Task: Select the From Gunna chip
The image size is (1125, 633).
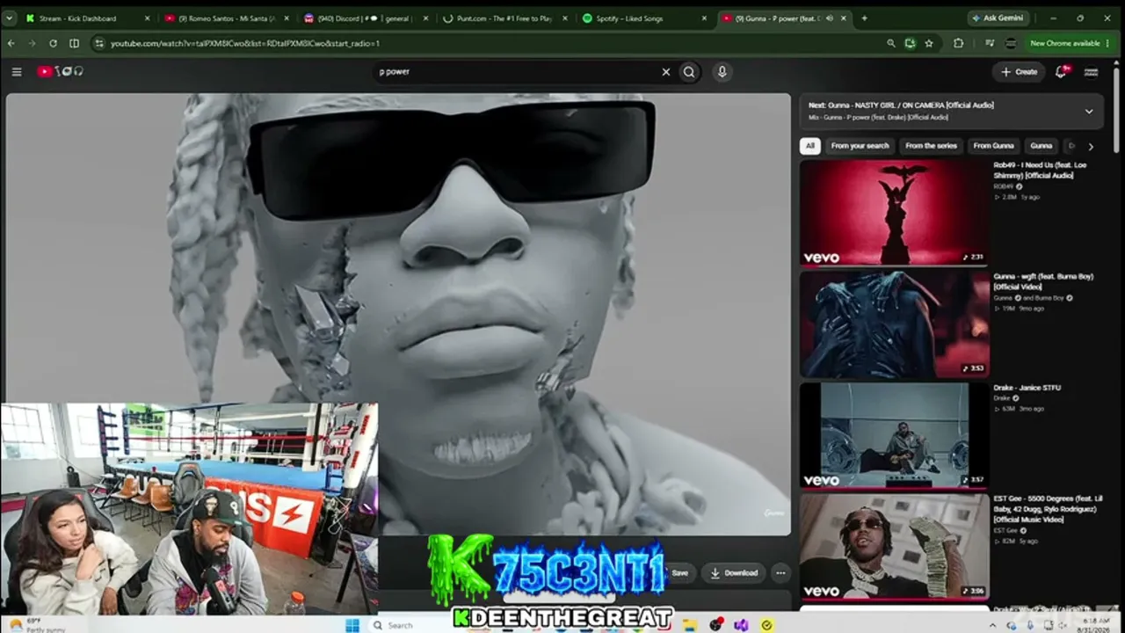Action: [993, 146]
